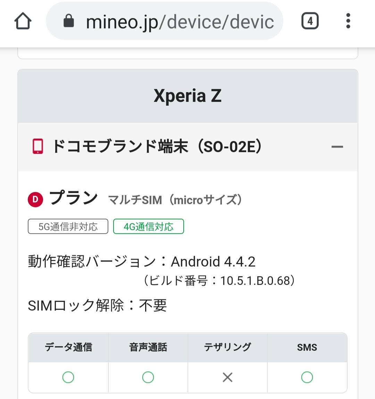Tap the red D plan badge
Viewport: 375px width, 399px height.
(35, 200)
